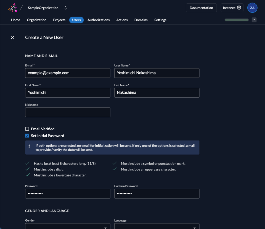
Task: Click the info icon in the notice banner
Action: [30, 145]
